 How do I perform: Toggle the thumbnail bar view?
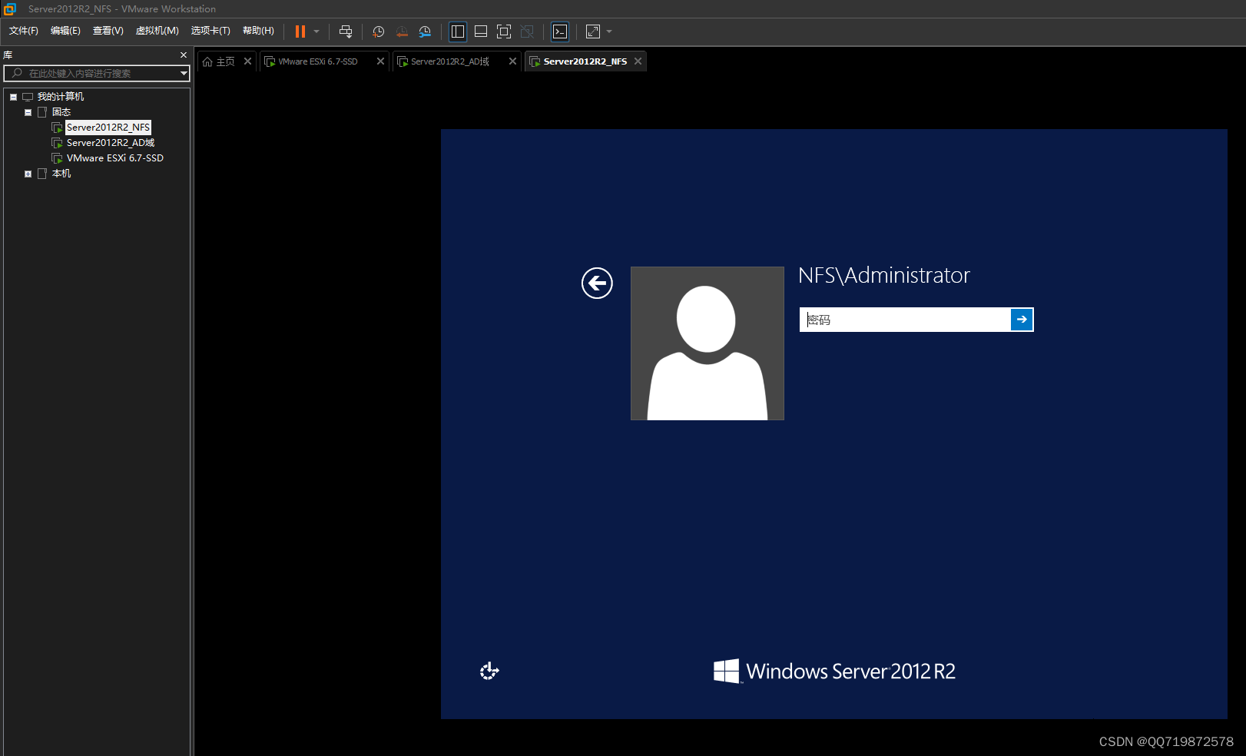tap(481, 31)
